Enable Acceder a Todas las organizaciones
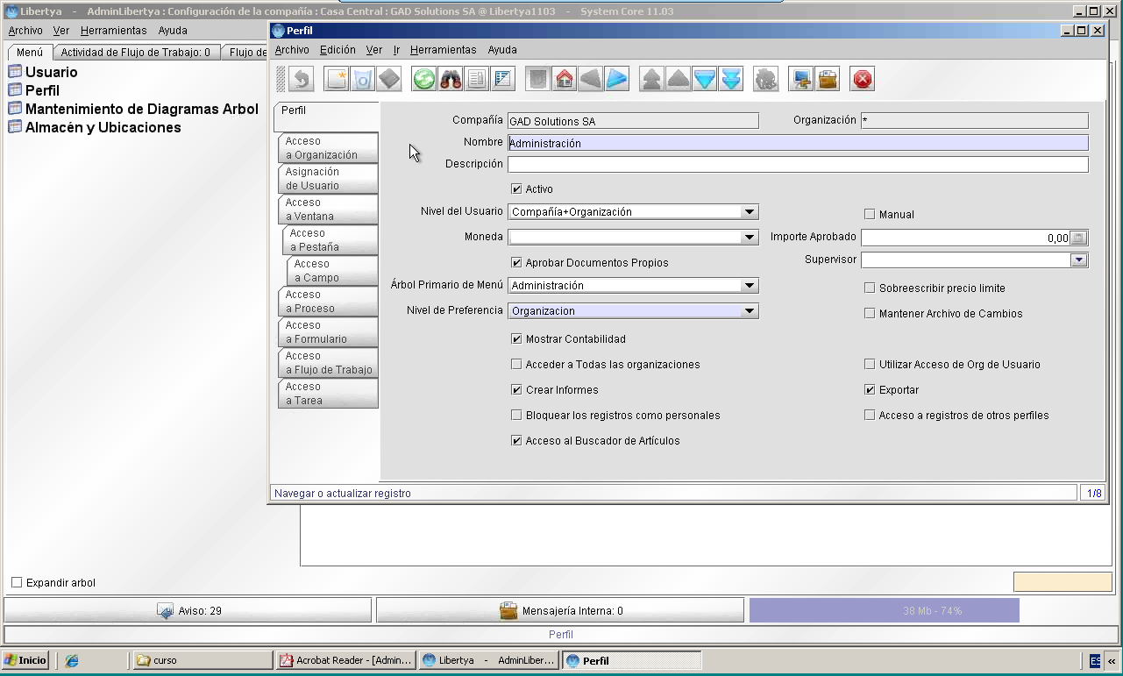Image resolution: width=1123 pixels, height=676 pixels. pos(516,365)
